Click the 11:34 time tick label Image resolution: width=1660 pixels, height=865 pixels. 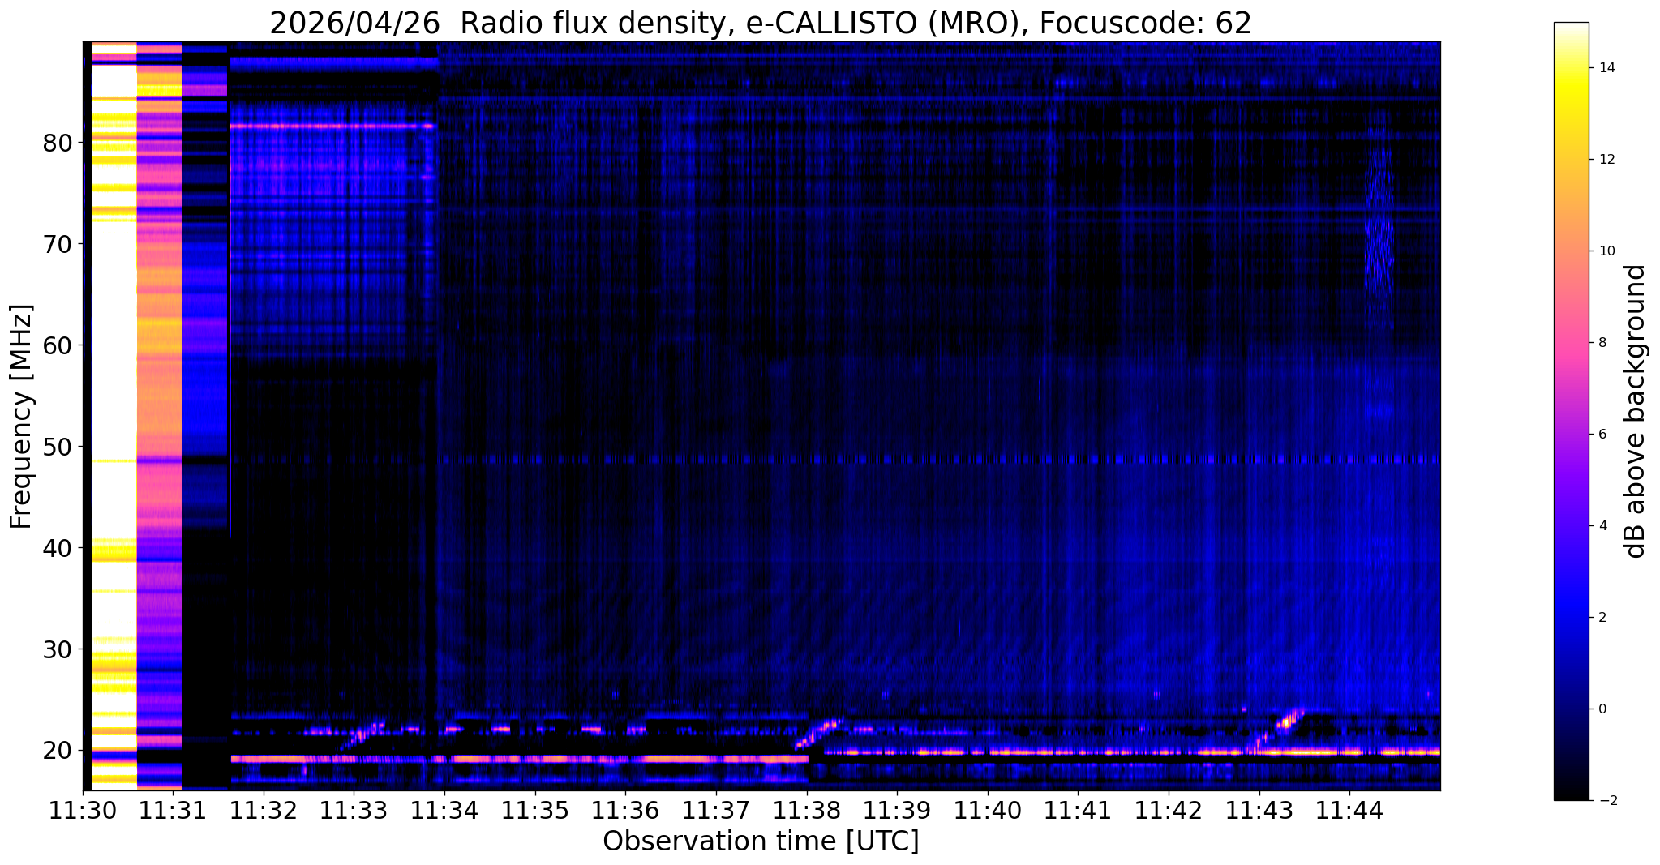tap(444, 810)
